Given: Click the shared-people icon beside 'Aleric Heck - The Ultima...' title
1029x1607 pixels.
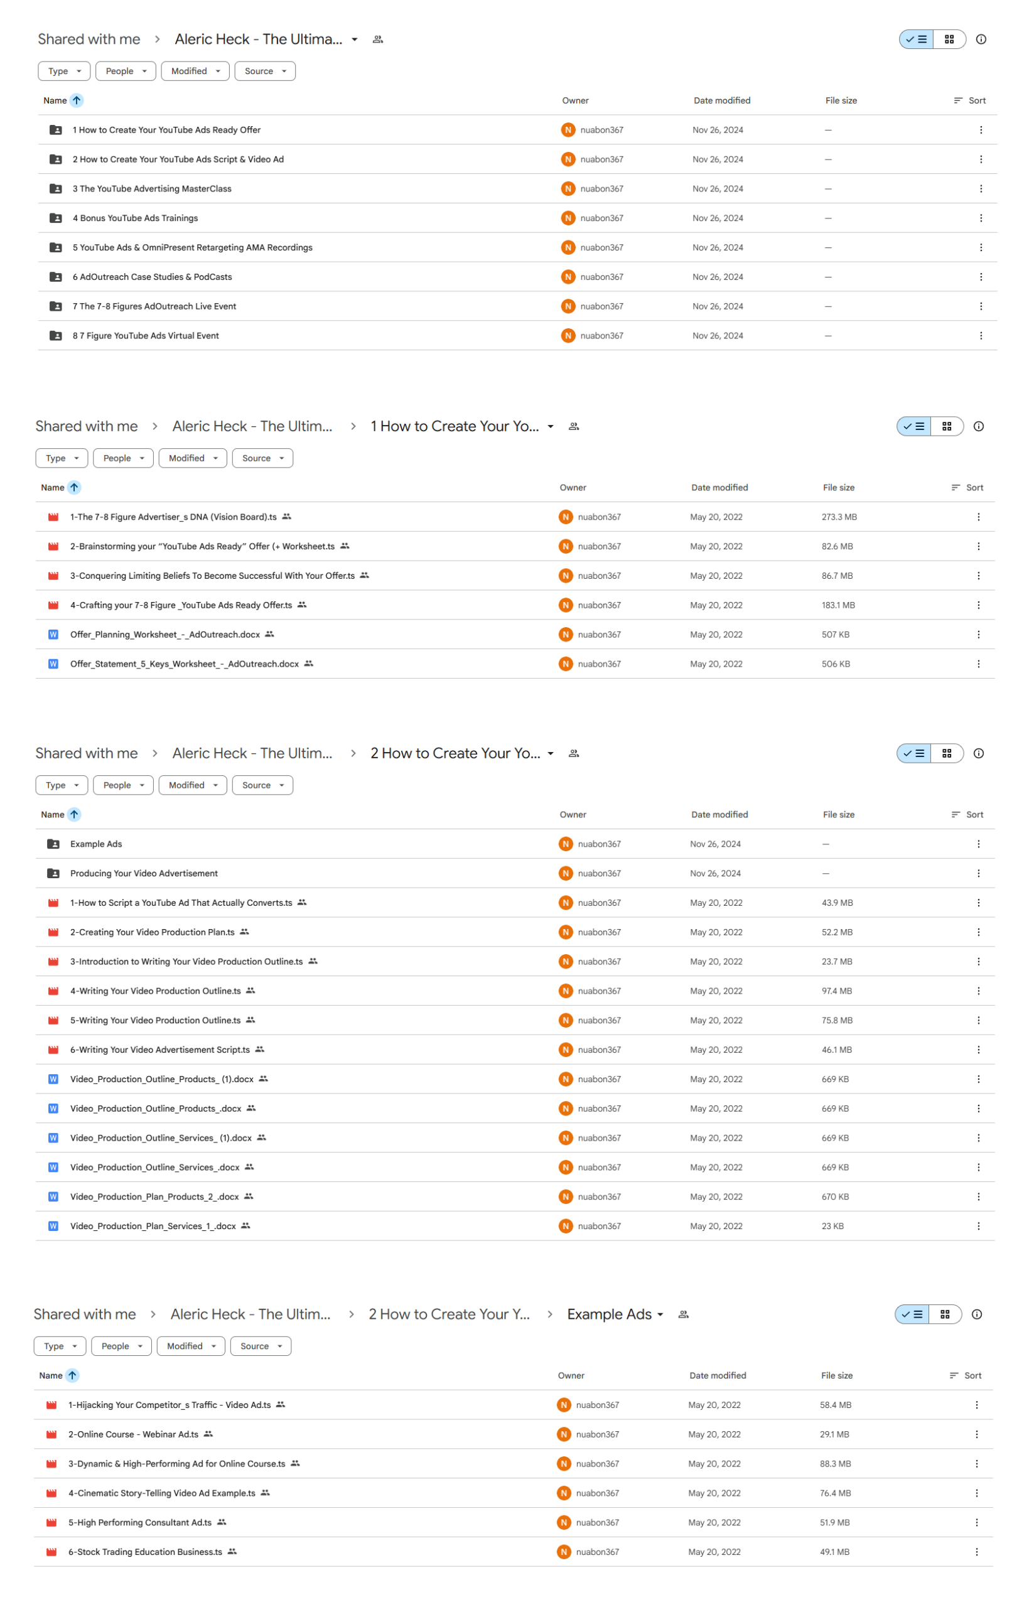Looking at the screenshot, I should [x=377, y=40].
